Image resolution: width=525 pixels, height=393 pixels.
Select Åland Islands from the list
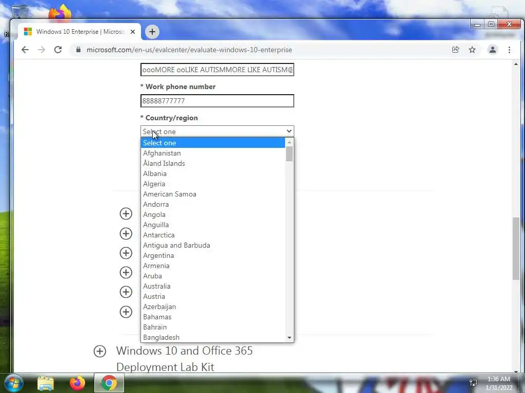click(x=213, y=163)
